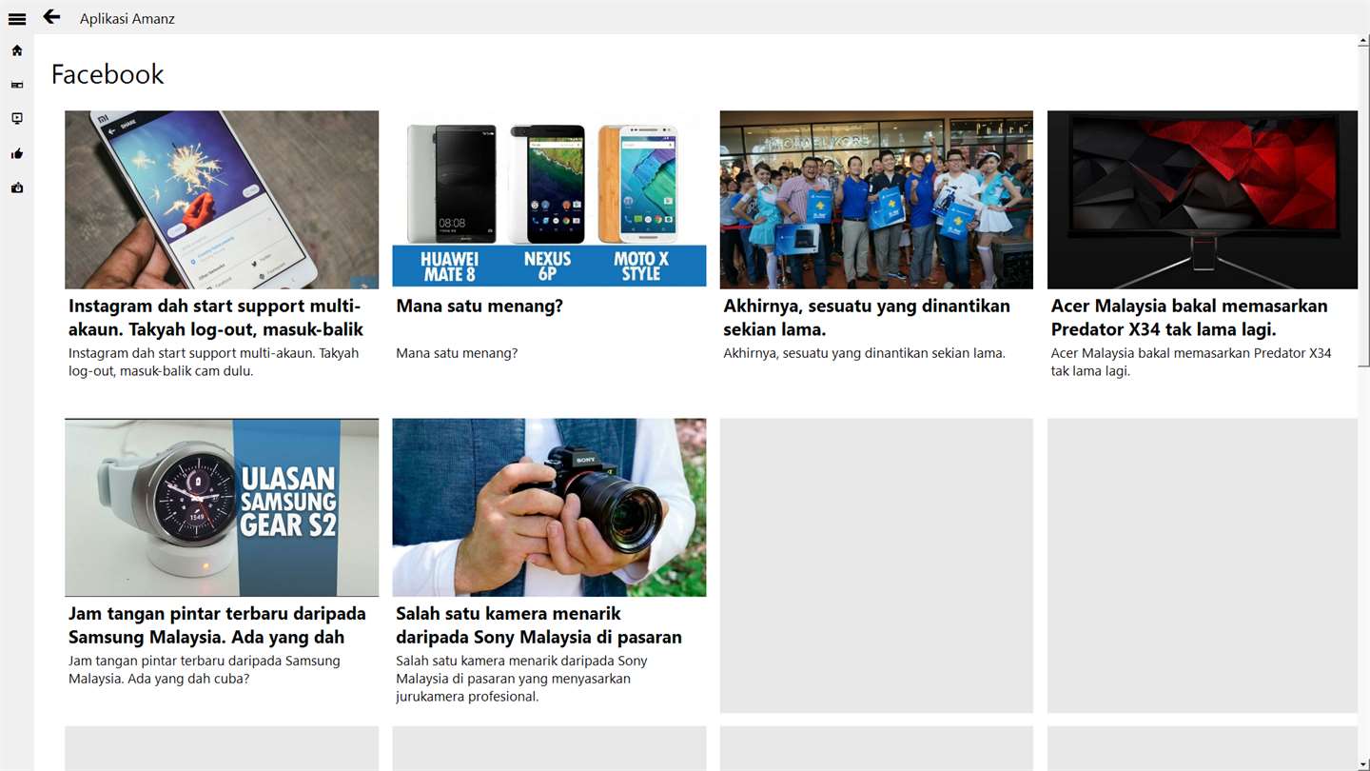The image size is (1370, 771).
Task: Click description ending 'Predator X34 tak lama lagi.'
Action: (1191, 362)
